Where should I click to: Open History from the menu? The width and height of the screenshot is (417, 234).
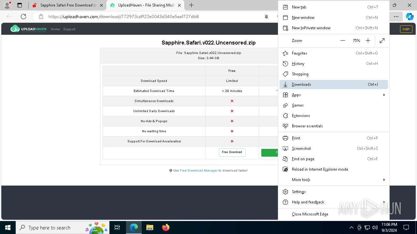pos(334,64)
